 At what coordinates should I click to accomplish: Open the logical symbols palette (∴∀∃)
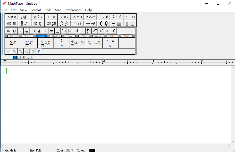(78, 17)
